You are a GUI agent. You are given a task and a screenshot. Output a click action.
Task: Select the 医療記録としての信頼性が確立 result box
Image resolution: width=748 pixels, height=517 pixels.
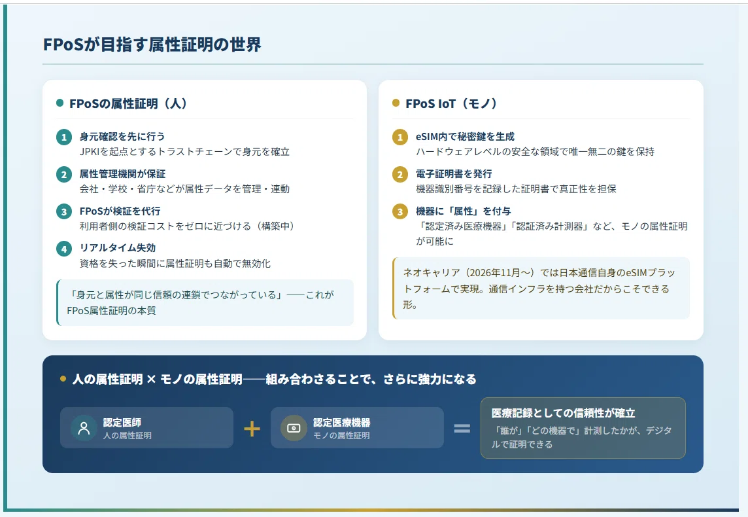point(583,428)
